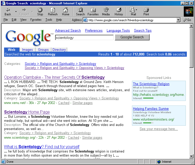Switch to the Images tab
This screenshot has height=165, width=195.
(27, 50)
